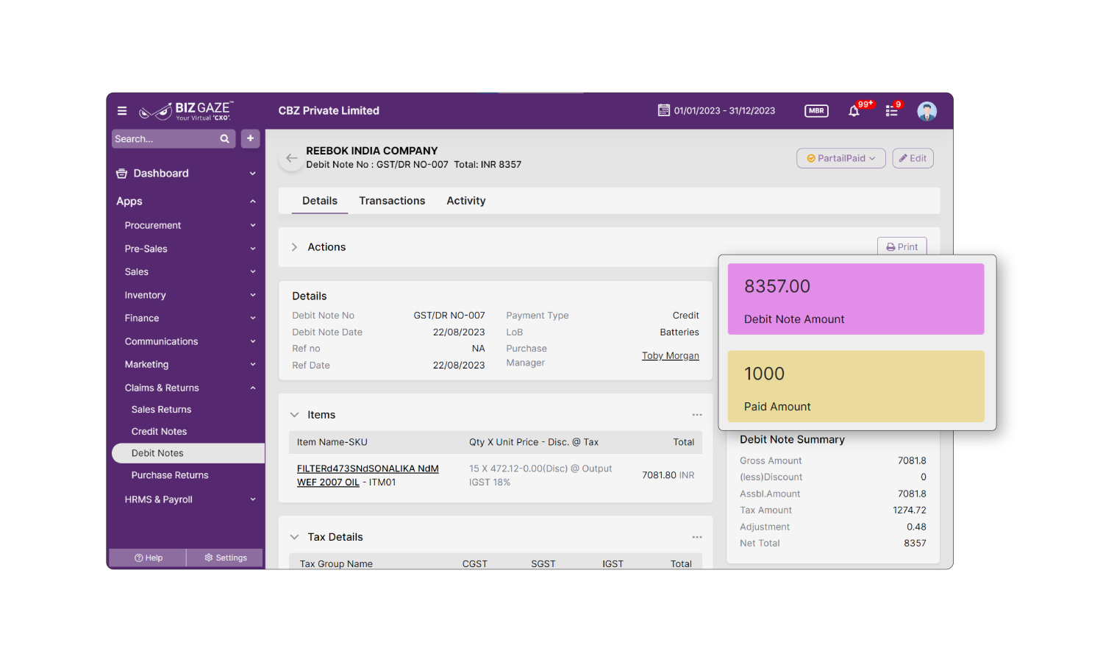Click the date range 01/01/2023 - 31/12/2023

724,111
